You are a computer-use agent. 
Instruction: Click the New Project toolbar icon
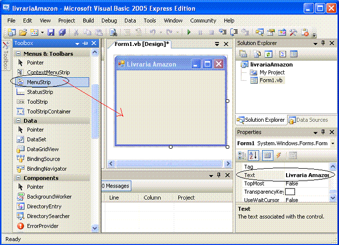click(11, 32)
